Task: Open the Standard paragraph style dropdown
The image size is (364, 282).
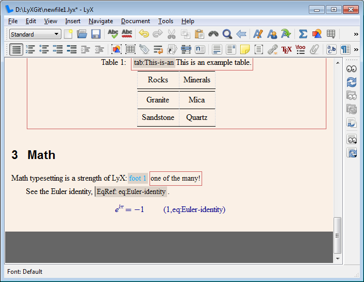Action: pos(35,34)
